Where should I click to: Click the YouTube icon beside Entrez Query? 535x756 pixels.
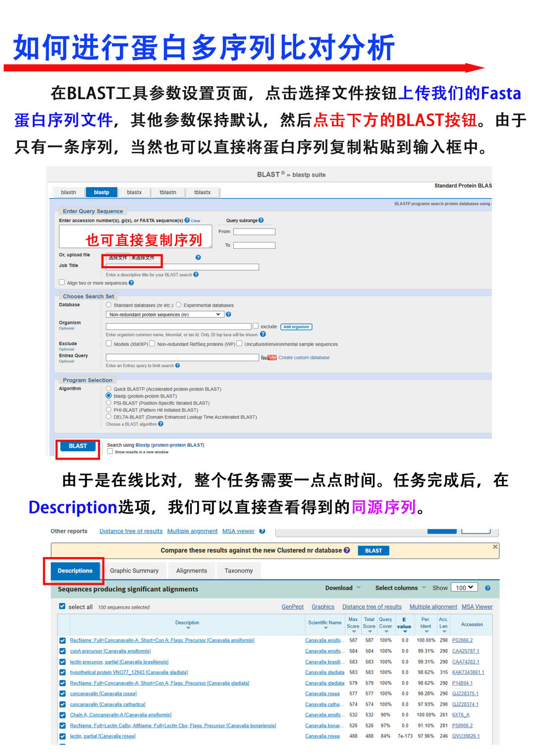pyautogui.click(x=268, y=358)
